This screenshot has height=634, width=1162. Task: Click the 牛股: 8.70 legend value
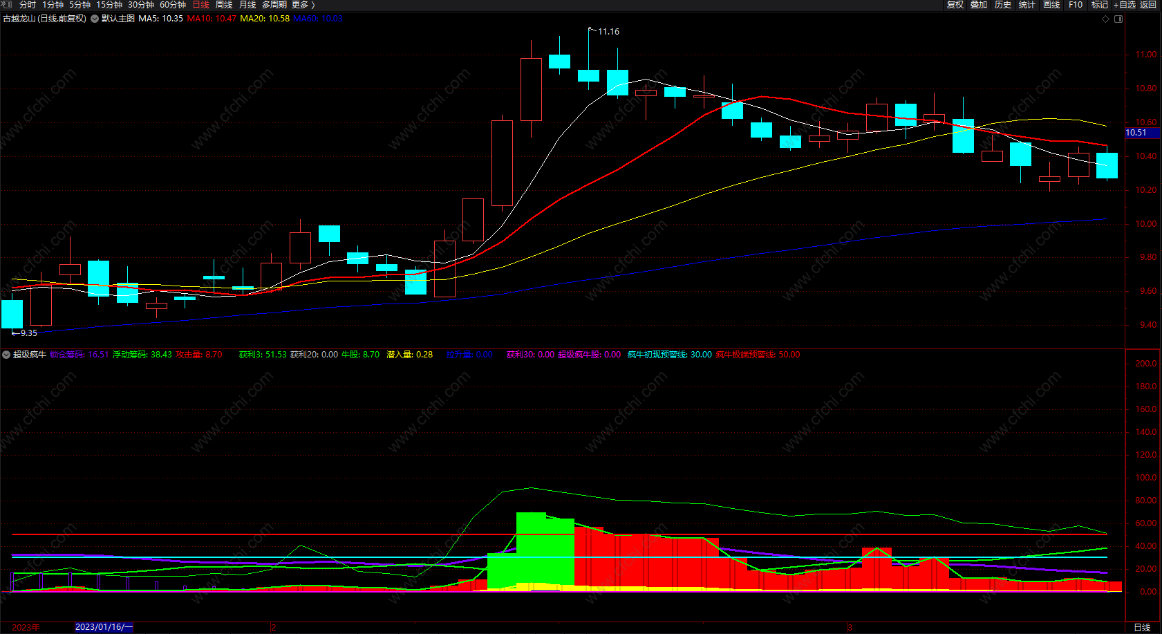point(360,355)
